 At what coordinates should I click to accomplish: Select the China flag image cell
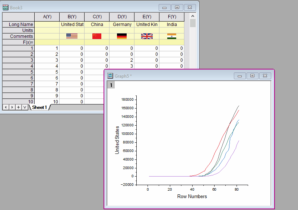(x=96, y=36)
